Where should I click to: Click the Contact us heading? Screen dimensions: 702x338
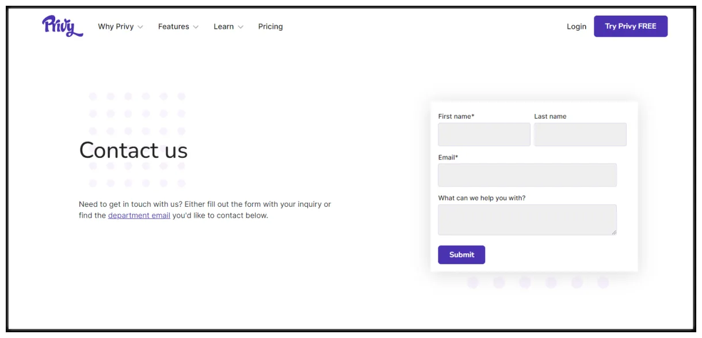click(133, 150)
